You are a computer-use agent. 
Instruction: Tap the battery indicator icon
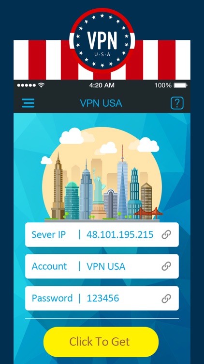(180, 85)
